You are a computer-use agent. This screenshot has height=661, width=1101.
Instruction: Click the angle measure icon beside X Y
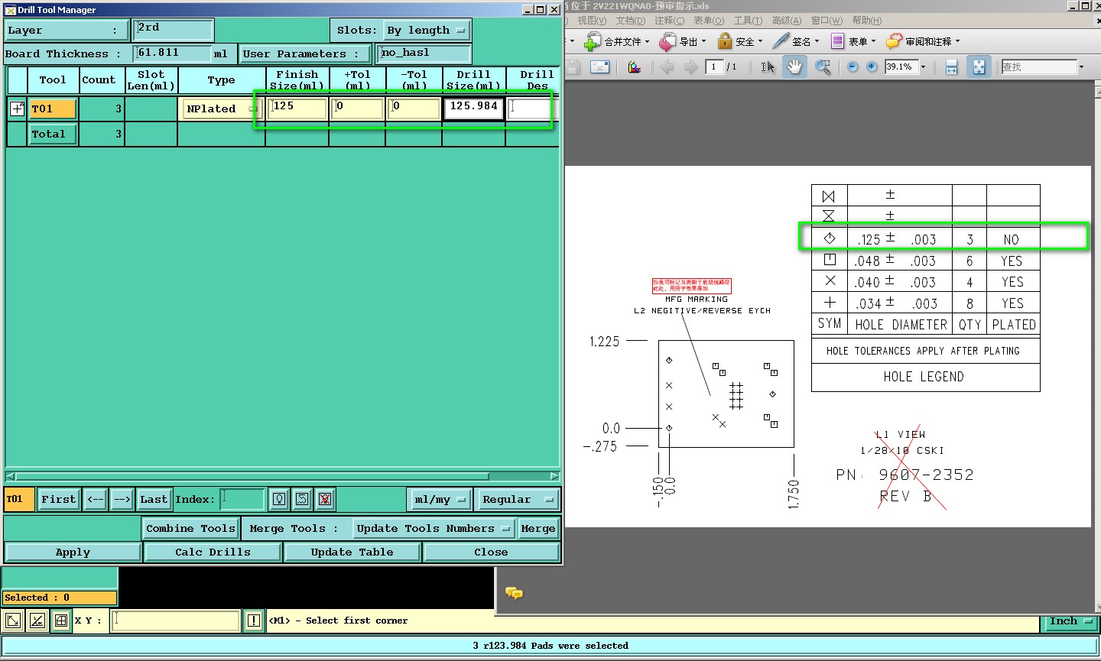(37, 620)
